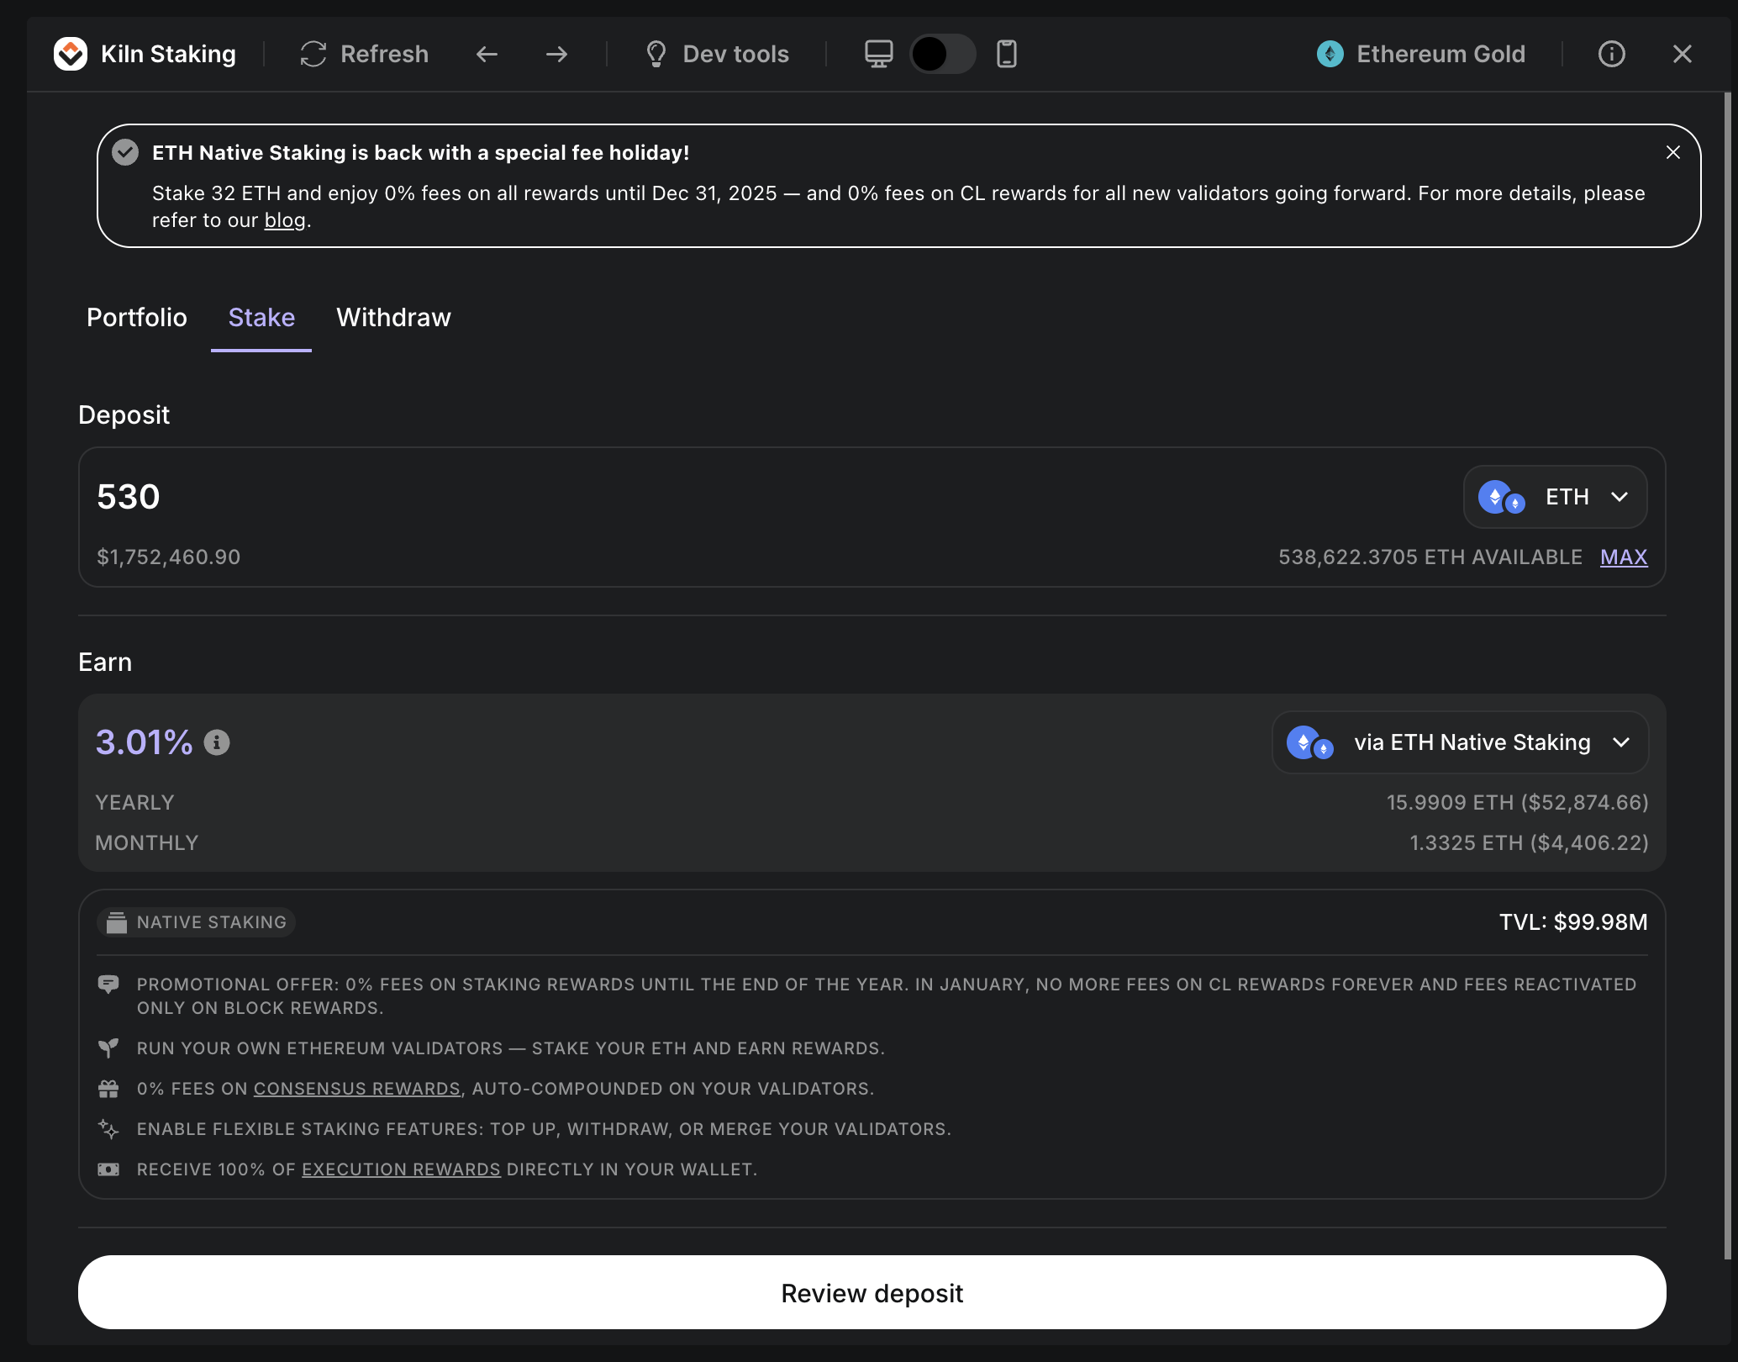Click the Kiln Staking logo icon
The height and width of the screenshot is (1362, 1738).
pyautogui.click(x=71, y=54)
